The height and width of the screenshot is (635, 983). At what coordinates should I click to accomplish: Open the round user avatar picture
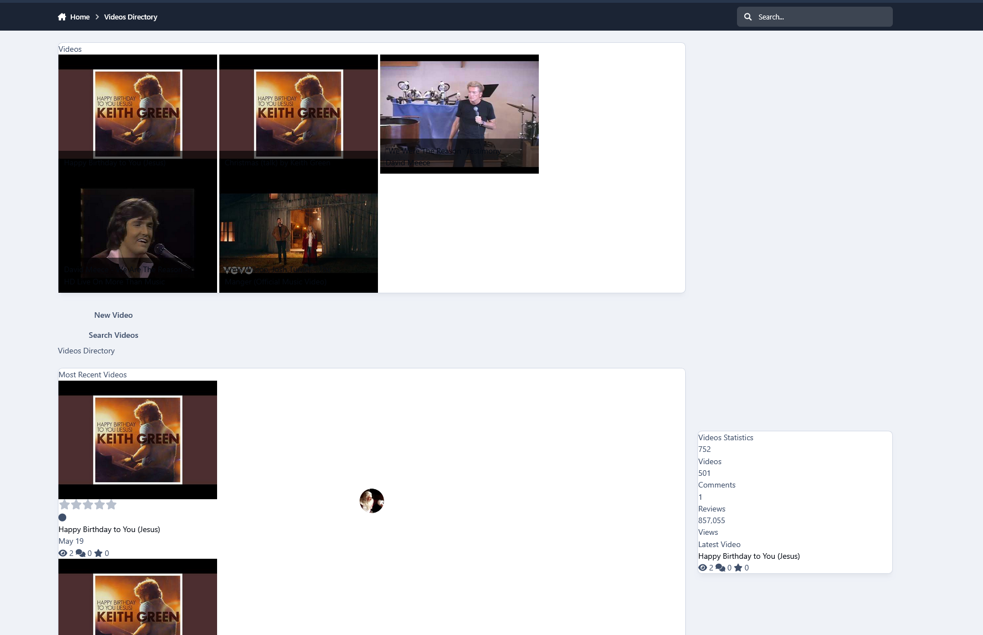(372, 501)
